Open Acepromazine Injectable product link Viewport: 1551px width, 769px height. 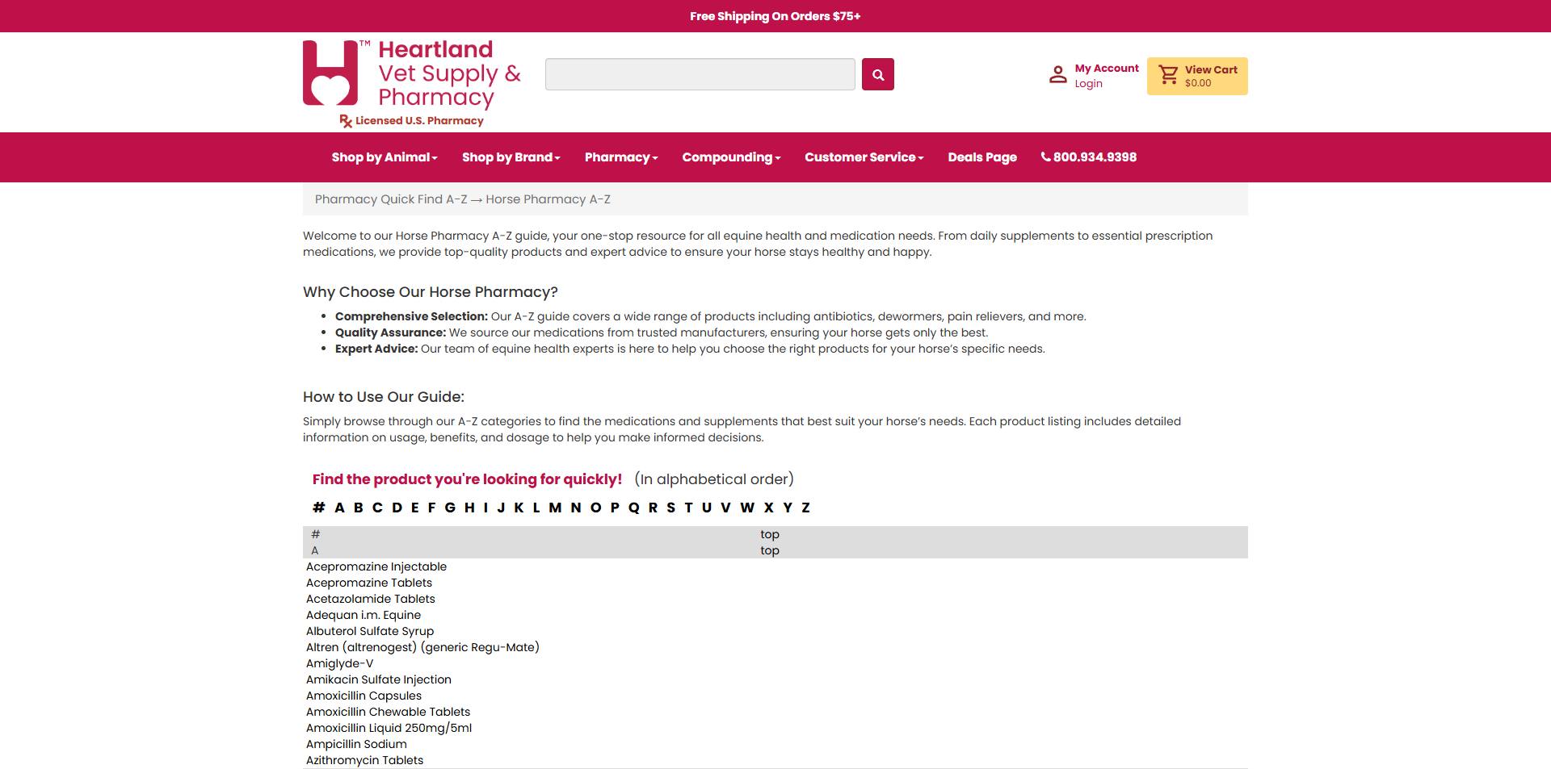pyautogui.click(x=376, y=566)
